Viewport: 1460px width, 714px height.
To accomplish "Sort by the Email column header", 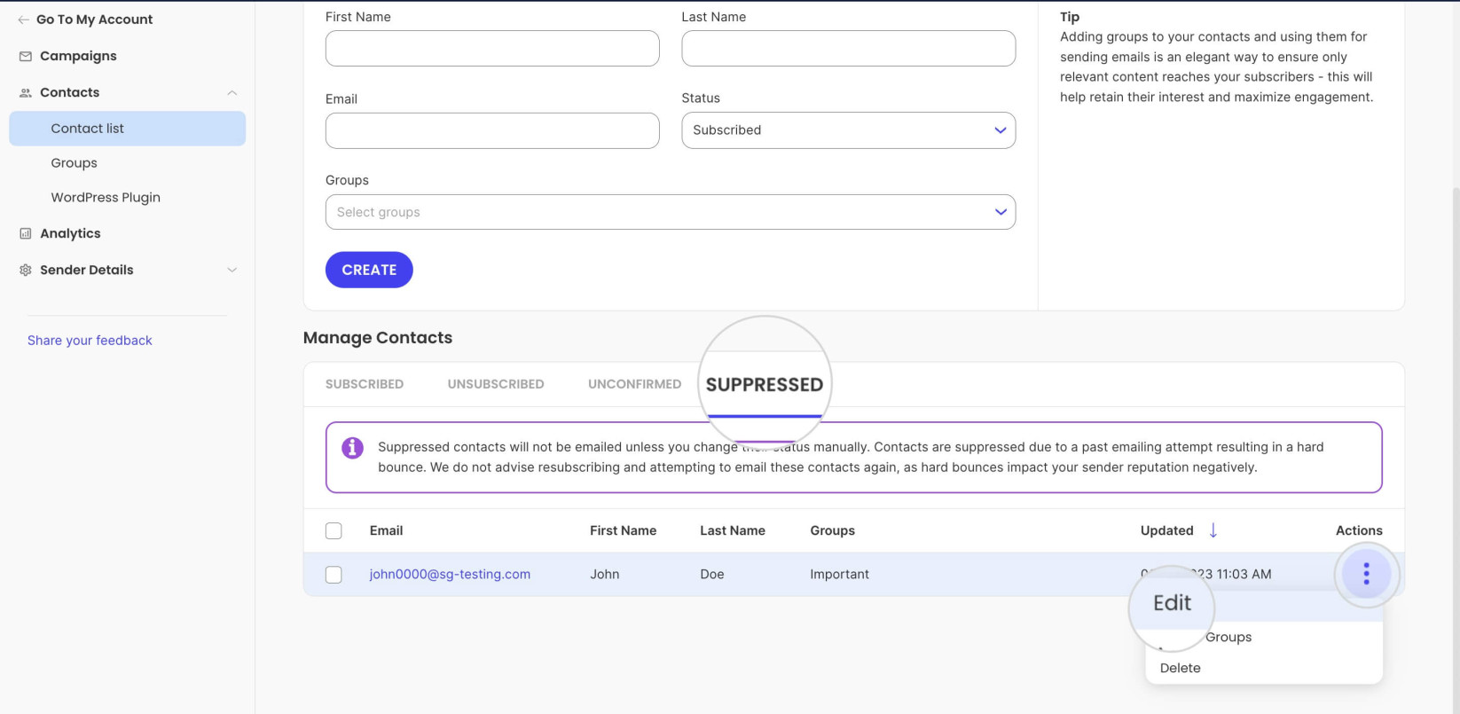I will click(386, 530).
